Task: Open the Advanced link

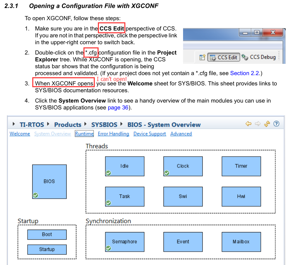Action: (x=181, y=134)
